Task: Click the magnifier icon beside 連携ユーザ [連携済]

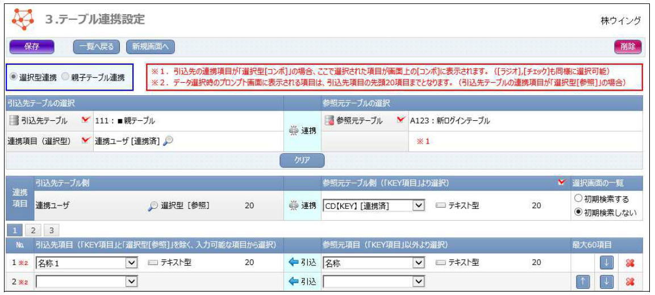Action: click(x=168, y=142)
